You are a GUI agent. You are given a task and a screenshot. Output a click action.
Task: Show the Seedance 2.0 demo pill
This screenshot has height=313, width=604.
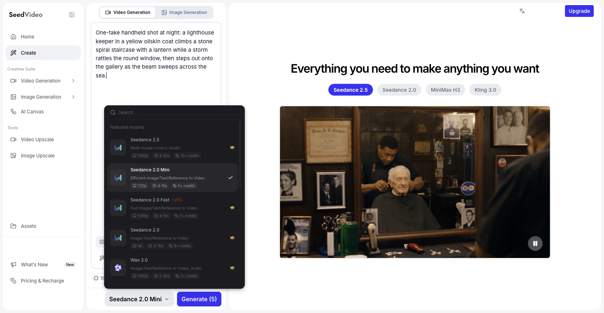[x=399, y=90]
